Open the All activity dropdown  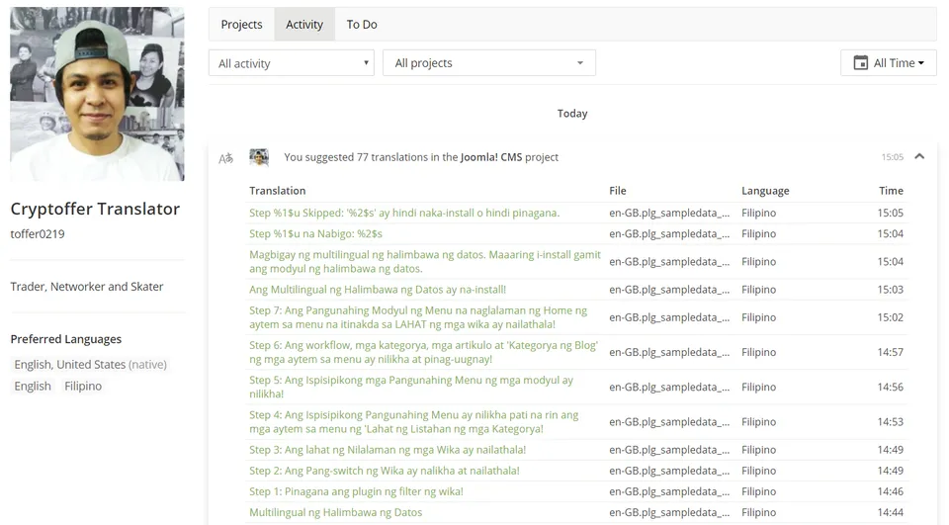(x=292, y=63)
